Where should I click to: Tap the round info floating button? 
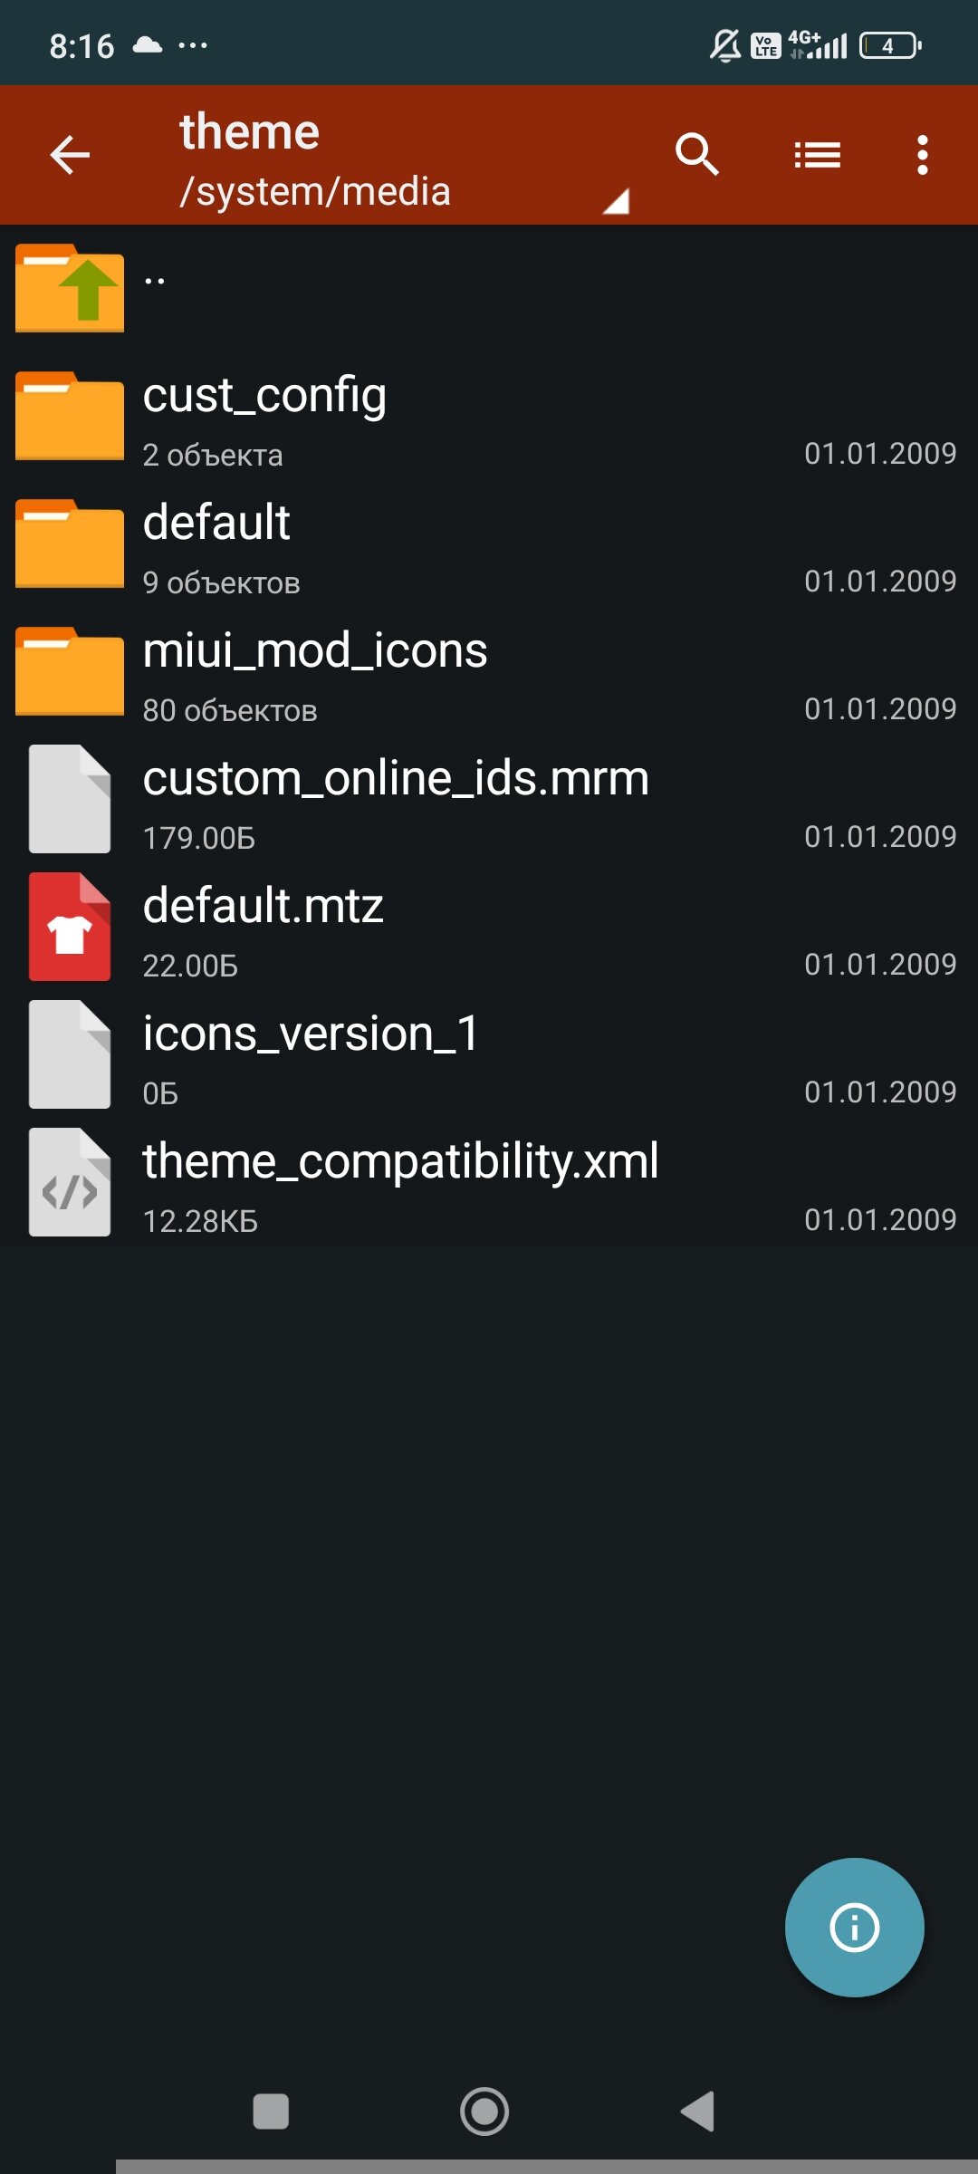point(854,1927)
